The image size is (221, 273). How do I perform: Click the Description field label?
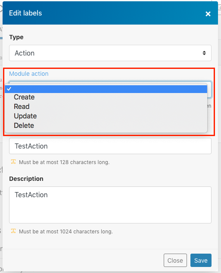(26, 179)
